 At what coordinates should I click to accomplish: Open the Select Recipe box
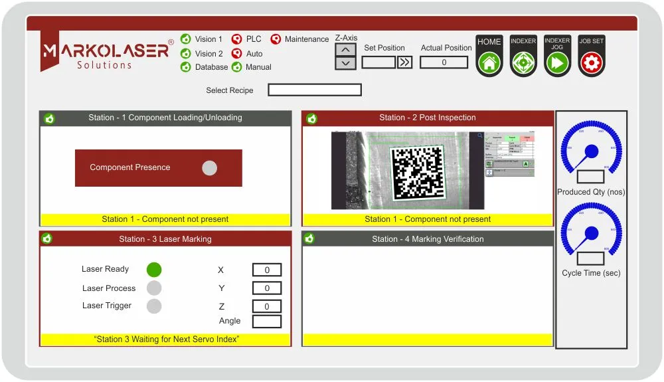[x=315, y=90]
